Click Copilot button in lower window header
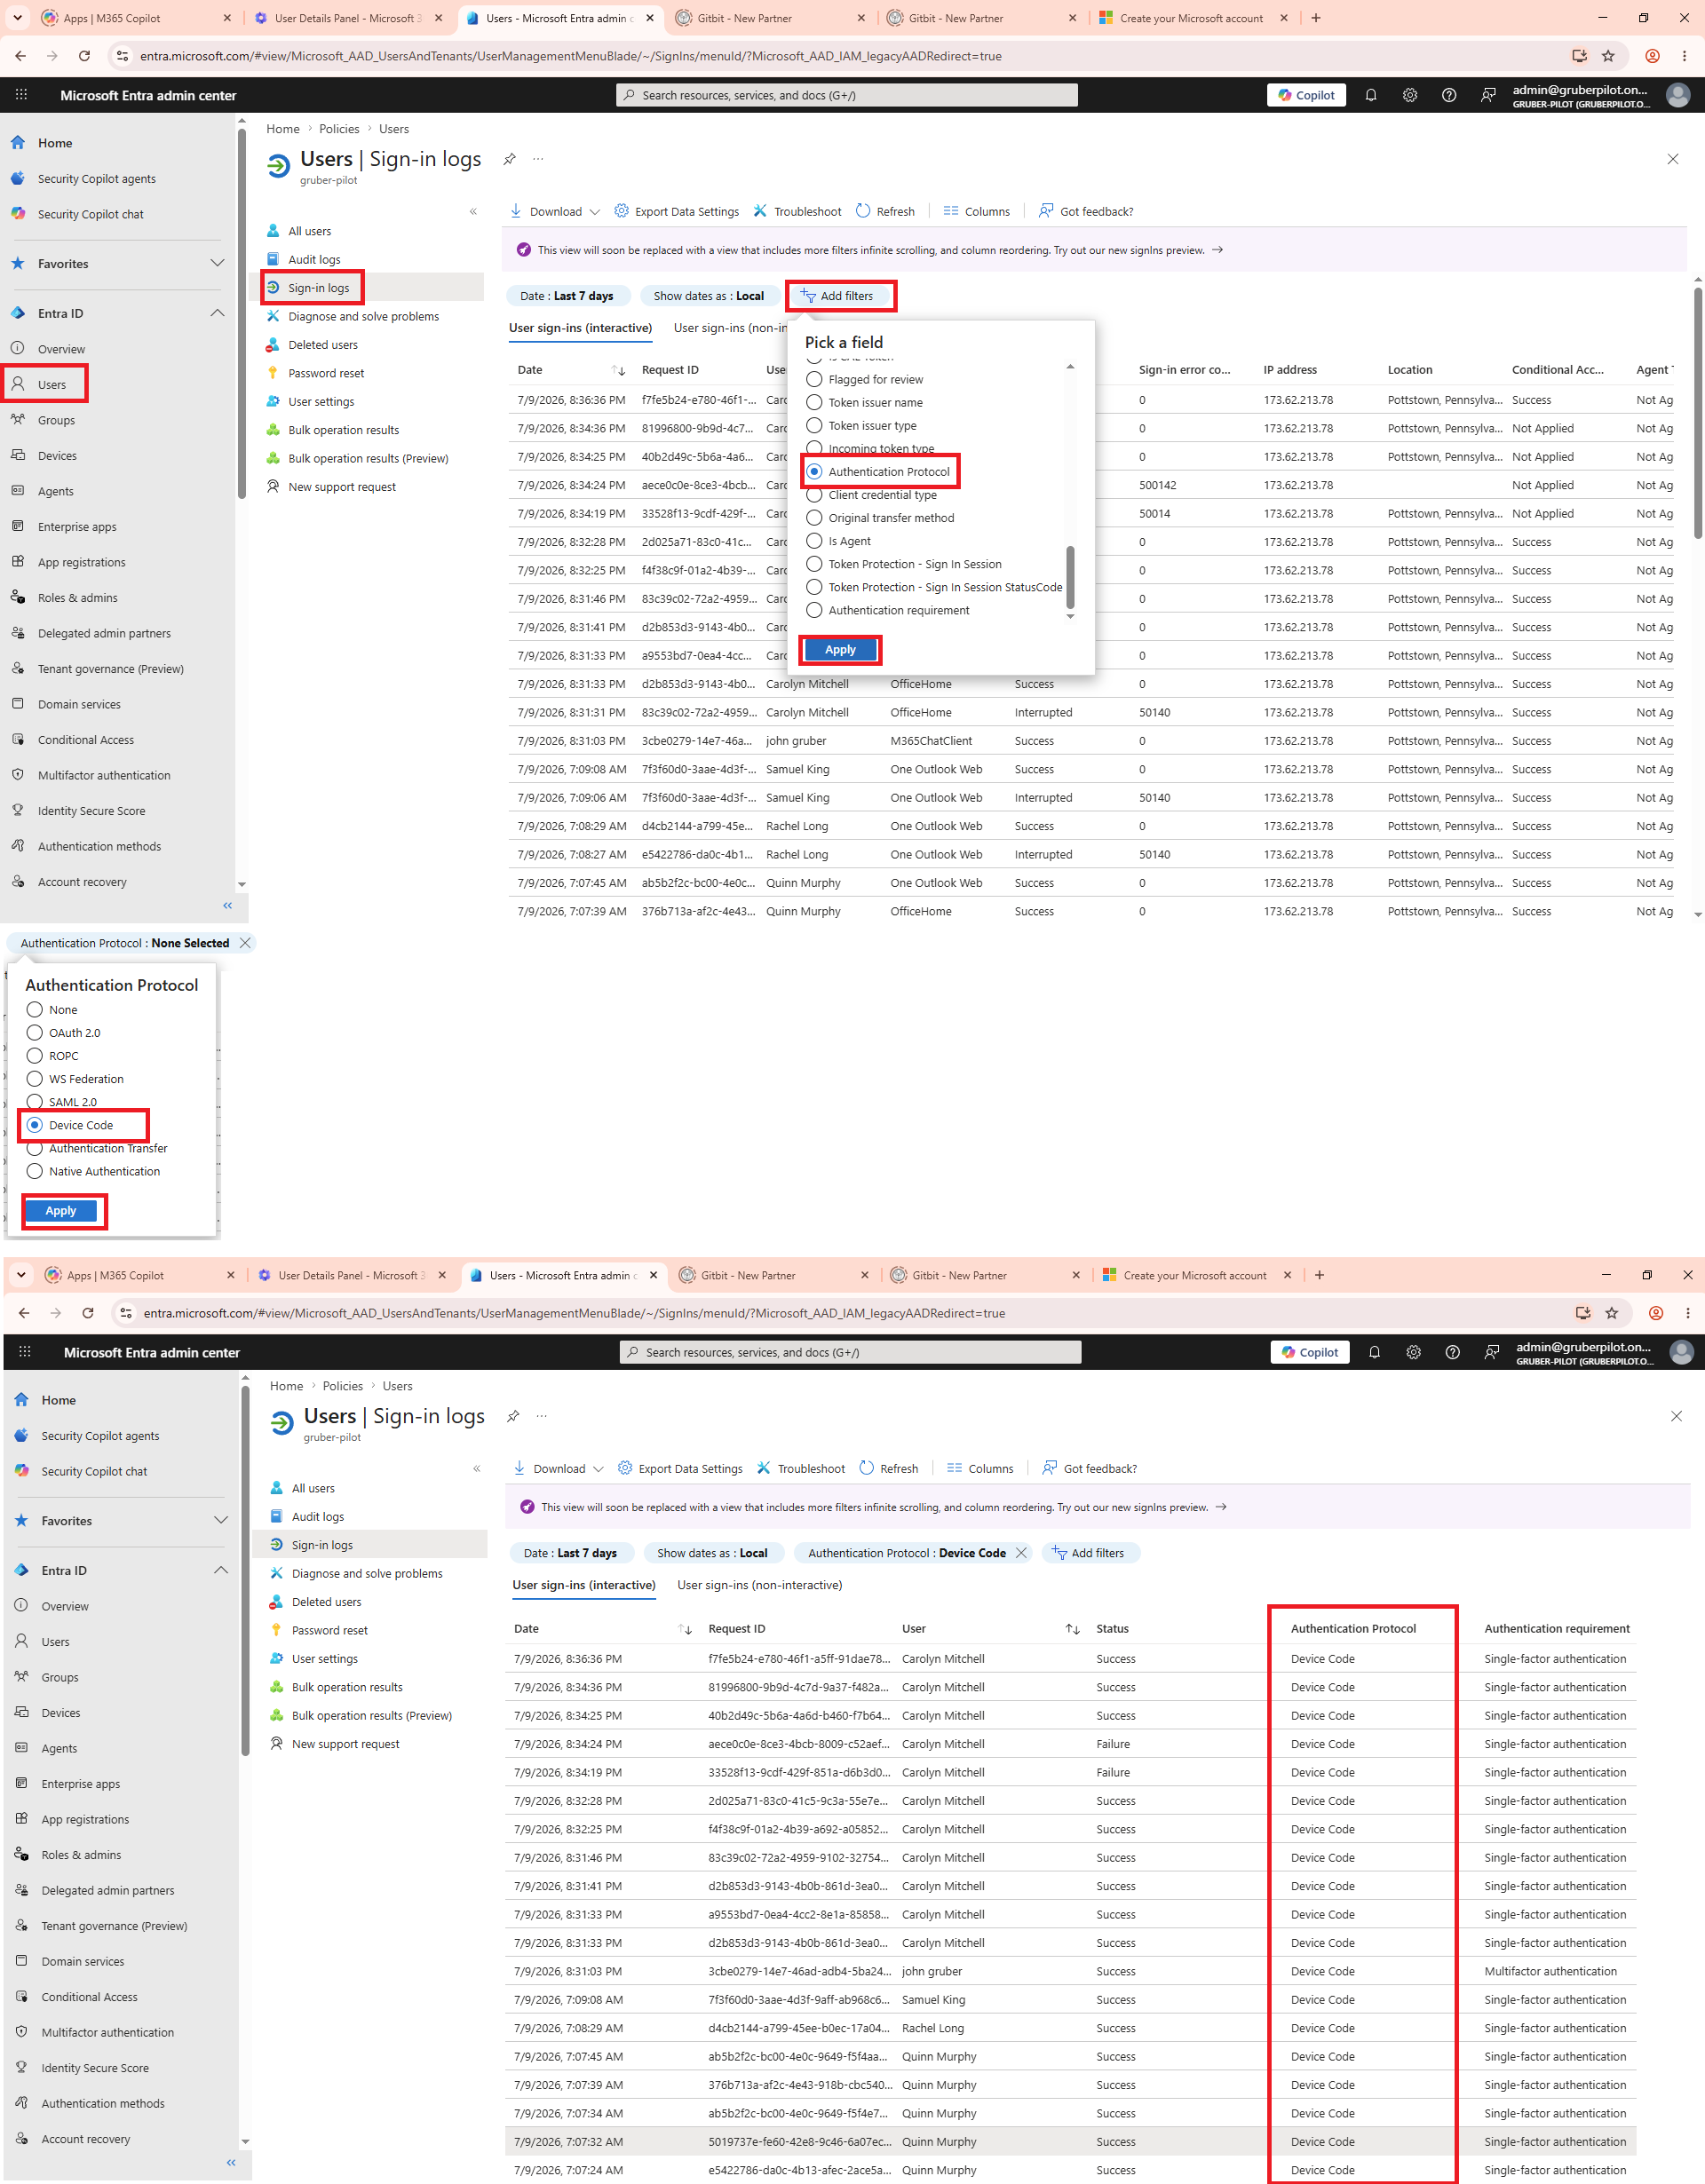The width and height of the screenshot is (1705, 2184). tap(1310, 1352)
